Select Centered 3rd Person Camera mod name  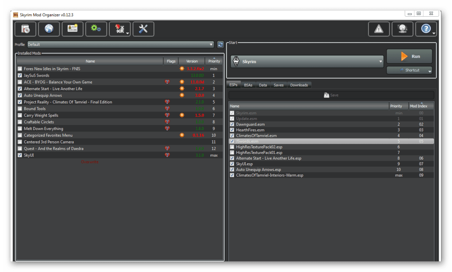click(x=49, y=142)
